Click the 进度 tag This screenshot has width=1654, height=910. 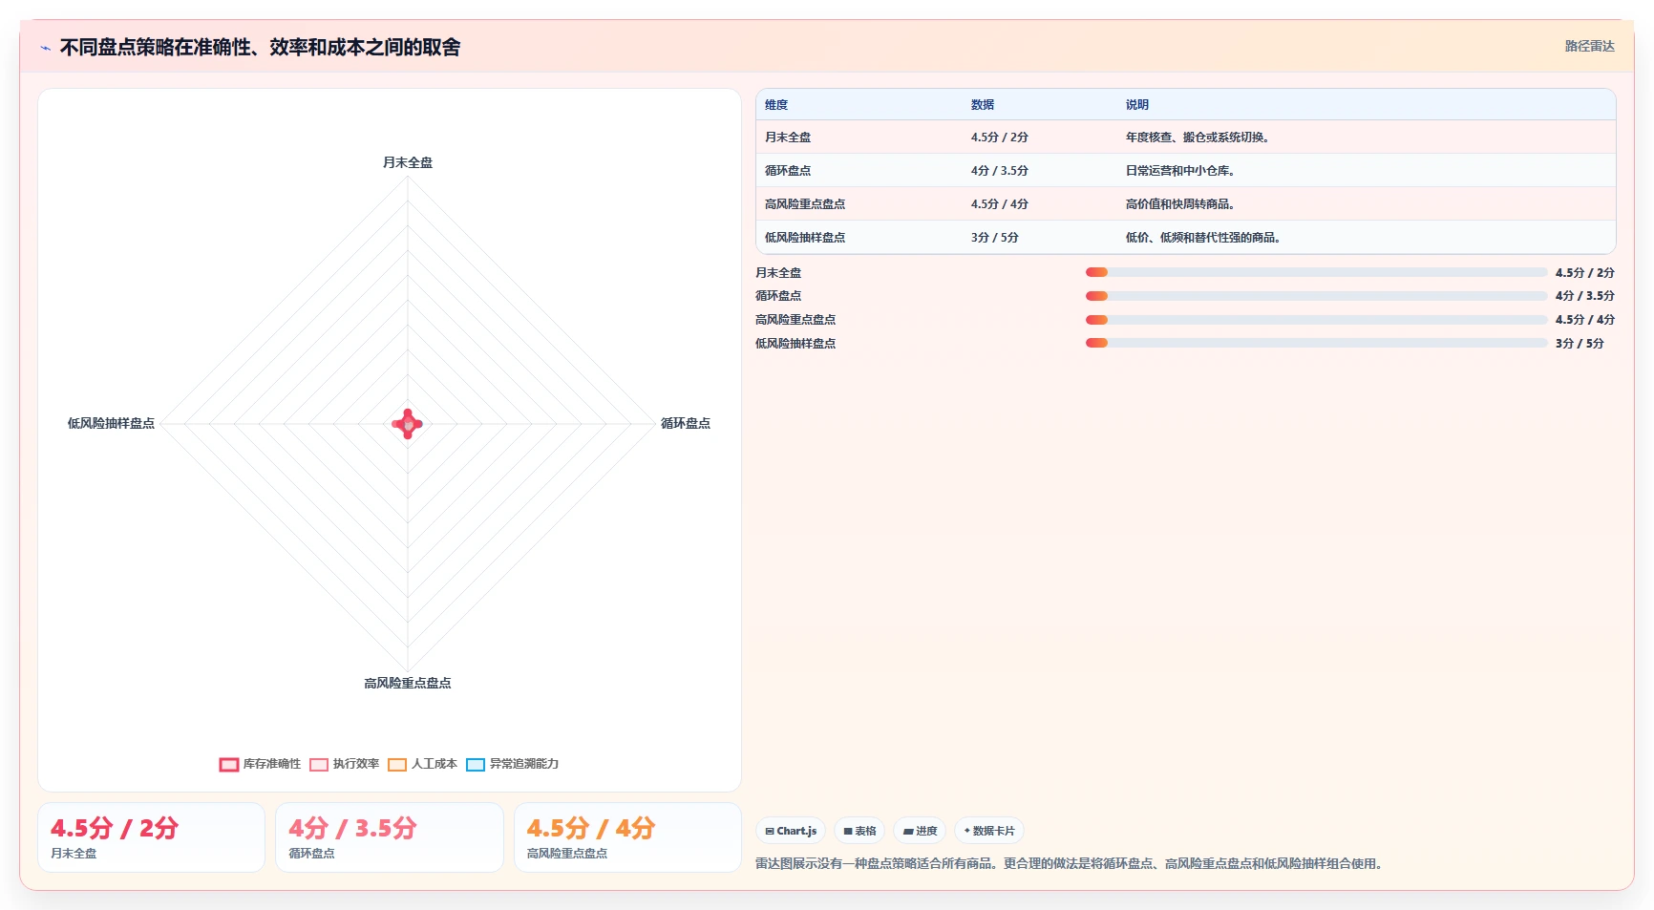(x=920, y=831)
